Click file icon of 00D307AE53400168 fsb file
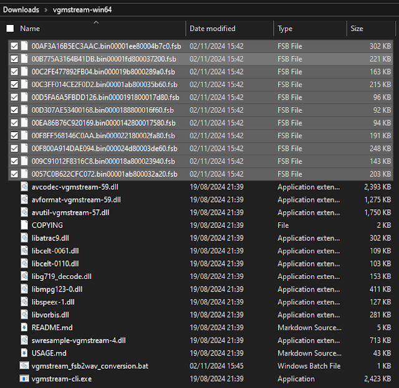 [x=24, y=110]
